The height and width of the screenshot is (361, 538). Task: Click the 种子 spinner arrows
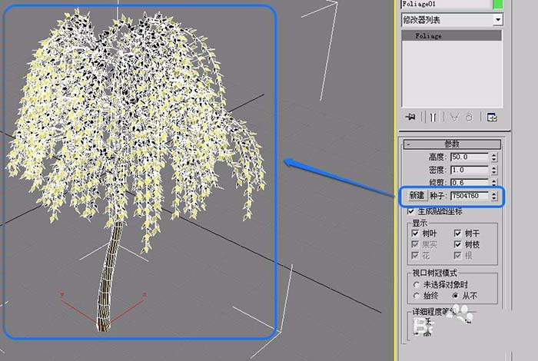493,196
